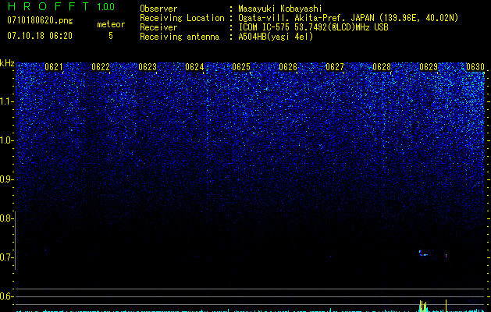Click the 1.1 kHz axis label
The width and height of the screenshot is (491, 312).
point(7,101)
